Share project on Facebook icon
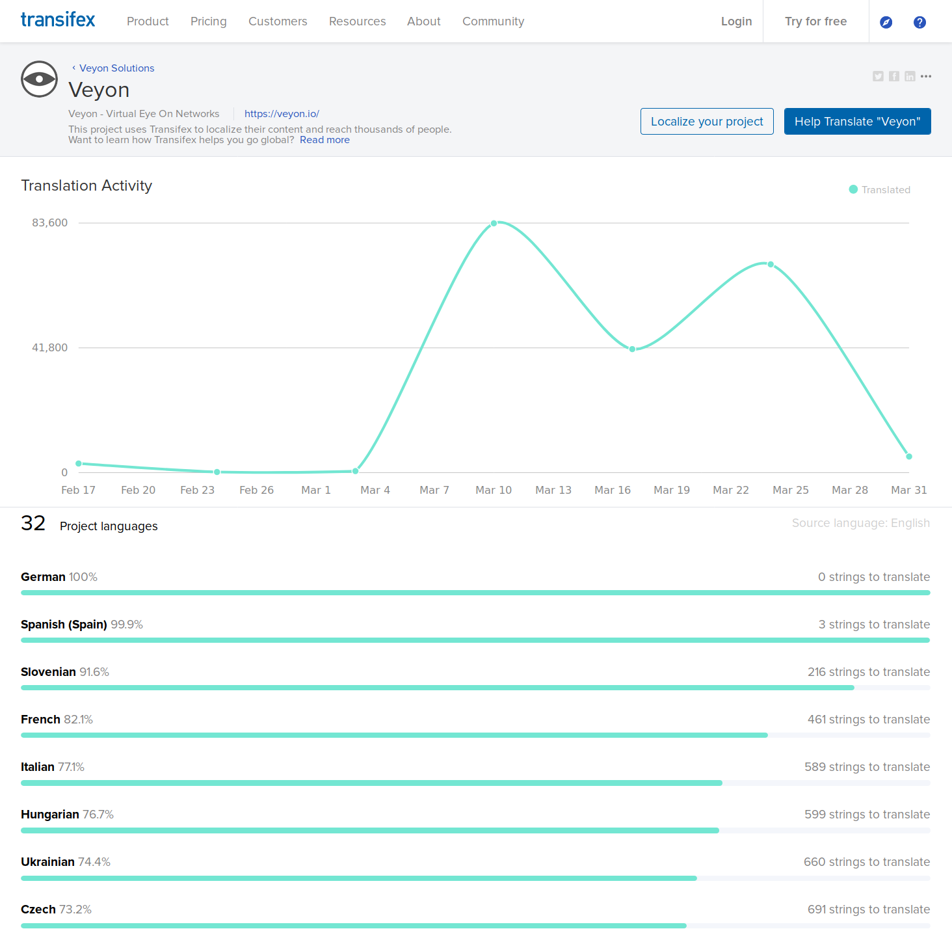 [x=894, y=76]
